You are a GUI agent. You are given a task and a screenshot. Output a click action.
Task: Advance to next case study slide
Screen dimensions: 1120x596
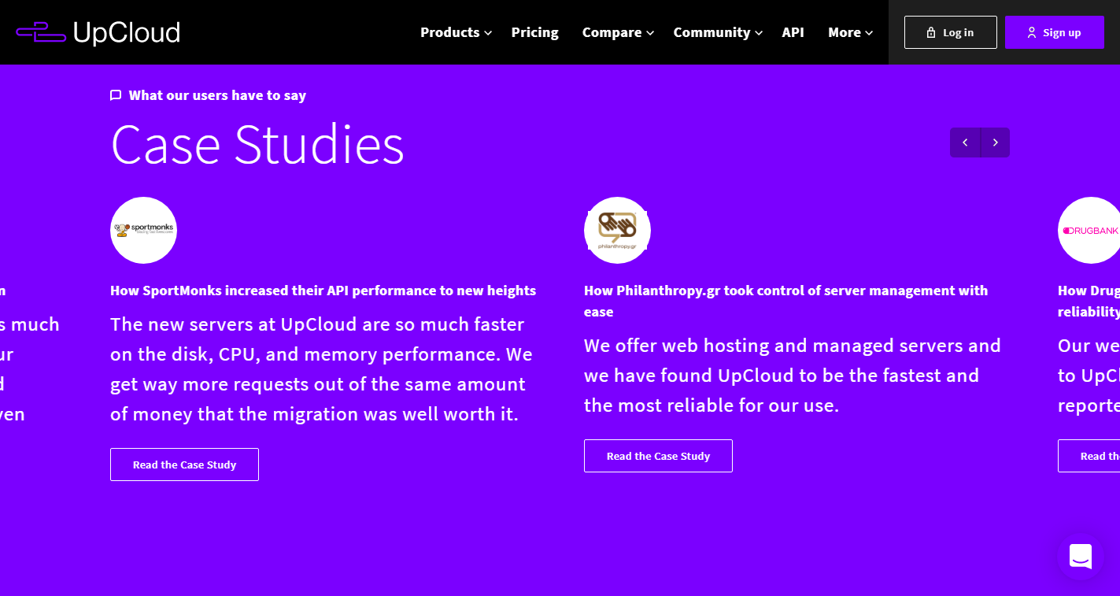pyautogui.click(x=995, y=143)
